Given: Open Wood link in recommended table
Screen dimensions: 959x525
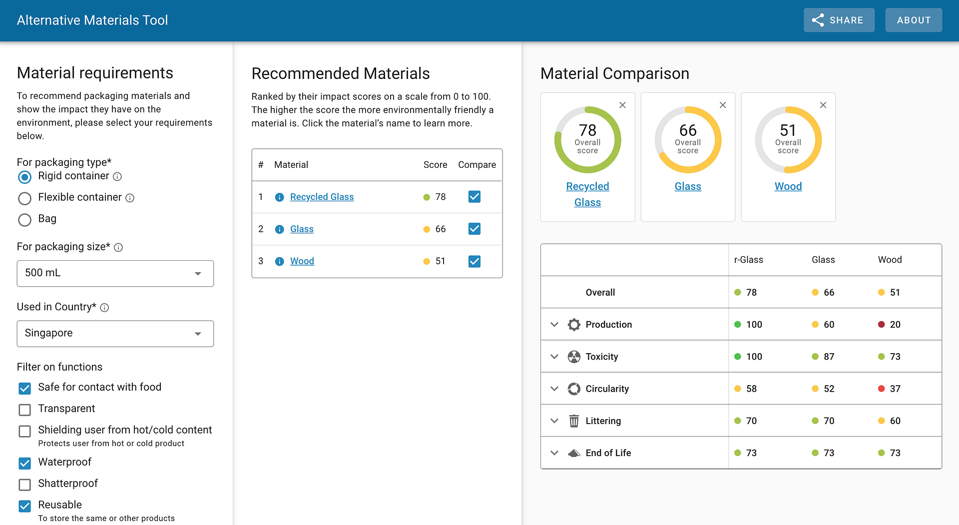Looking at the screenshot, I should 302,261.
